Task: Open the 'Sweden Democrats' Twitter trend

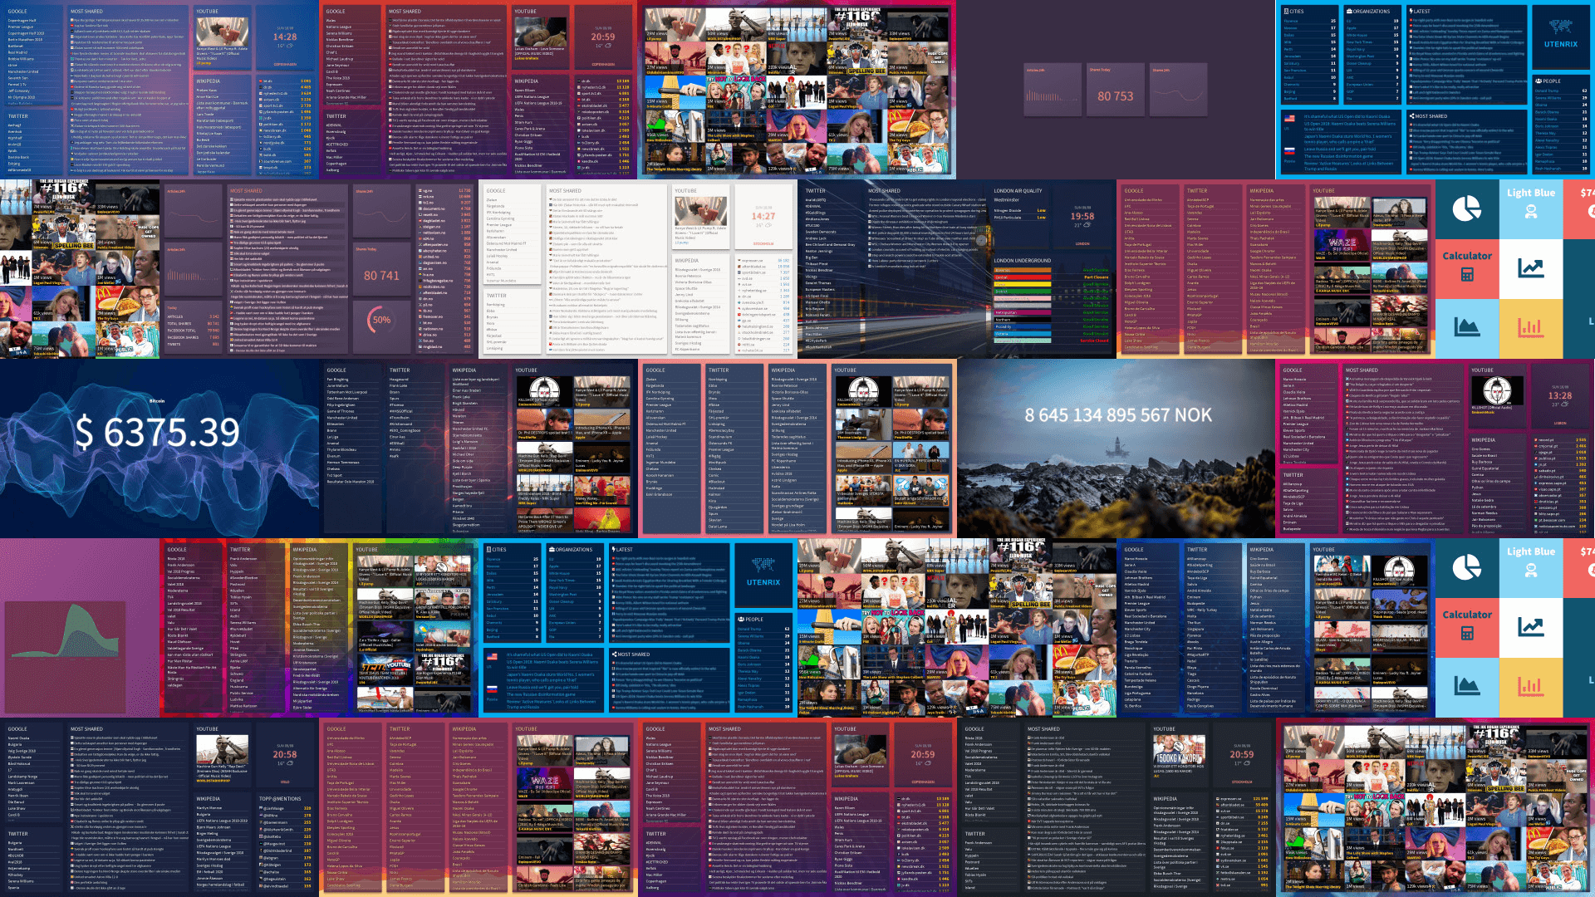Action: 821,232
